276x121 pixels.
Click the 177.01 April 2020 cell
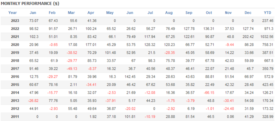click(x=91, y=45)
